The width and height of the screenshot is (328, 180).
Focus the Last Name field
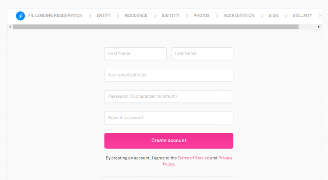pos(202,54)
